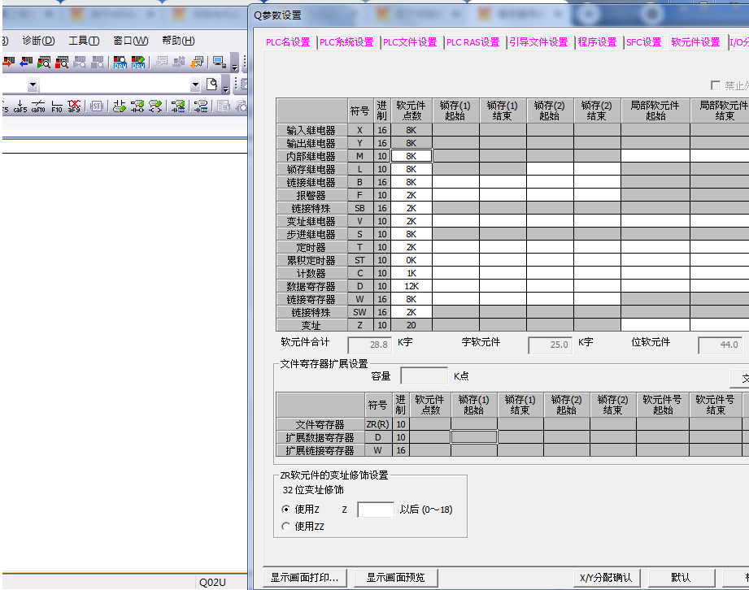Select the 使用Z radio button
Screen dimensions: 749x590
point(285,510)
